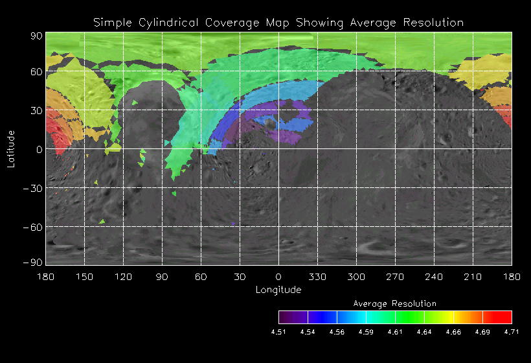
Task: Click the map title 'Simple Cylindrical Coverage Map Showing Average Resolution'
Action: coord(278,23)
